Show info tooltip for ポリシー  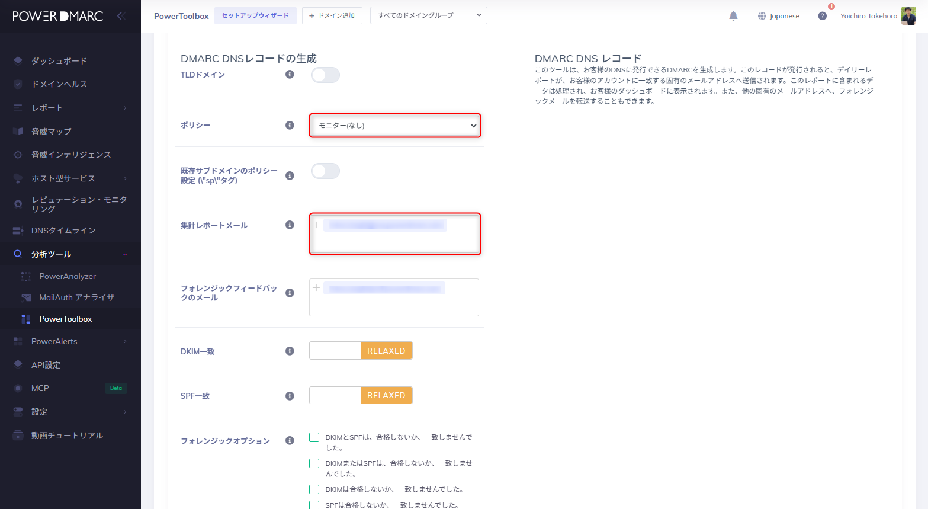click(x=290, y=125)
